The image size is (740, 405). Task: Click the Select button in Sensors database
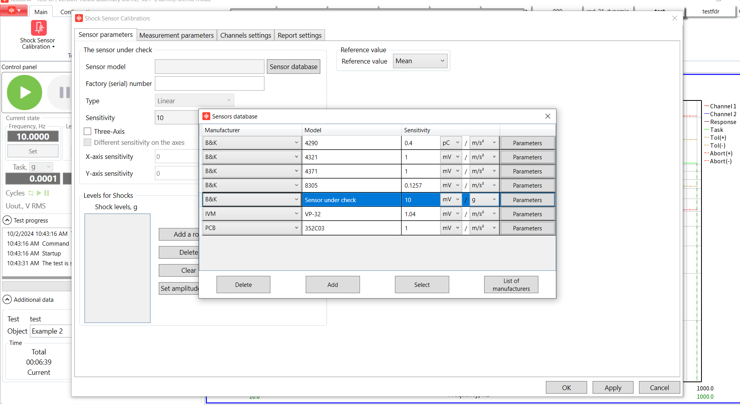[x=422, y=285]
